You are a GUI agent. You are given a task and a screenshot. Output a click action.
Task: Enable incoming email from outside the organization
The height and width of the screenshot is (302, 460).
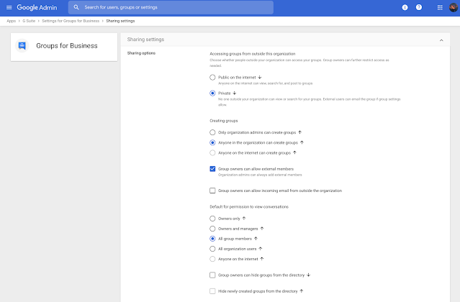click(x=212, y=191)
